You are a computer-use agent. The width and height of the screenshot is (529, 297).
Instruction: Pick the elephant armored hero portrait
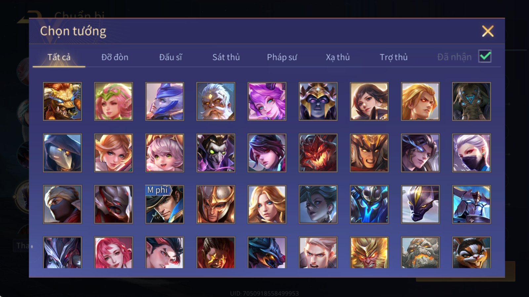click(471, 101)
